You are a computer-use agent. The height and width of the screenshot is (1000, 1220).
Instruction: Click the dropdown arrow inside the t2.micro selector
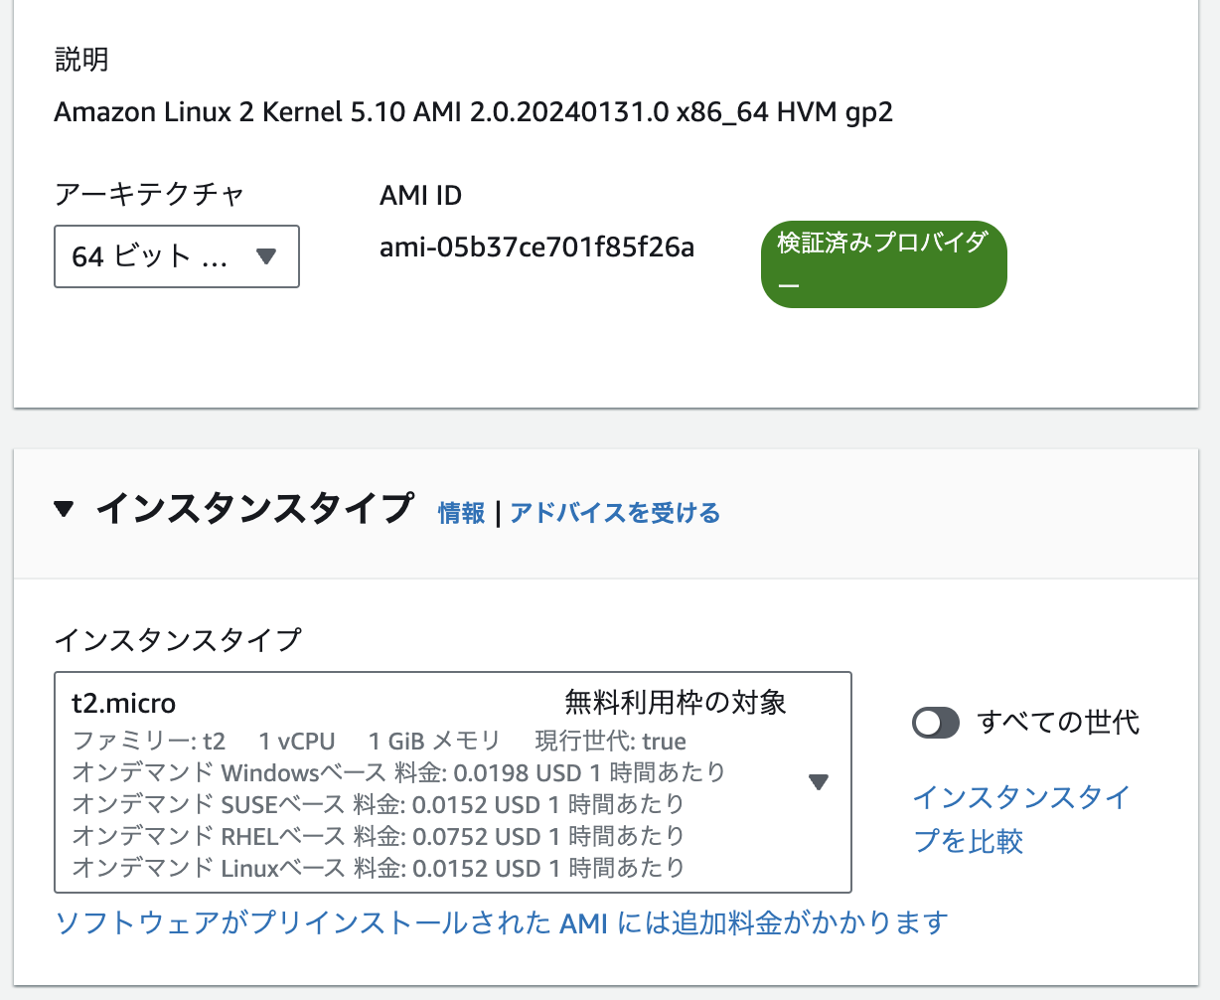click(819, 781)
